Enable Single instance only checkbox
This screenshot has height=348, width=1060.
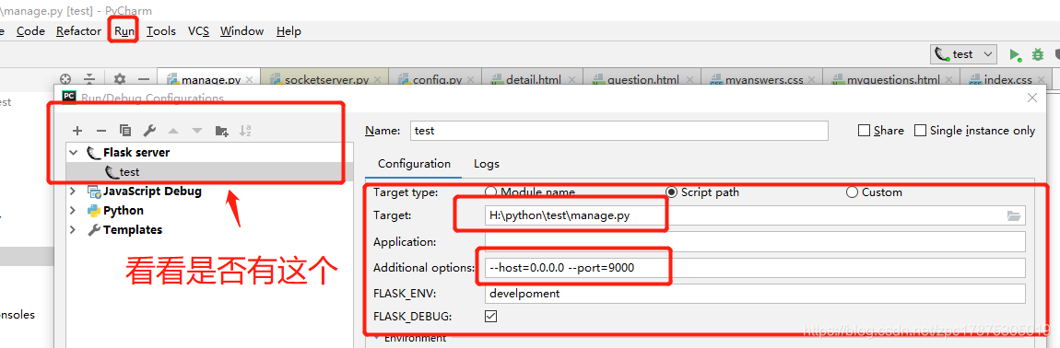(919, 131)
